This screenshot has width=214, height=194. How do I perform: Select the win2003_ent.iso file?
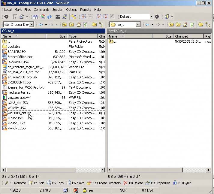click(19, 113)
